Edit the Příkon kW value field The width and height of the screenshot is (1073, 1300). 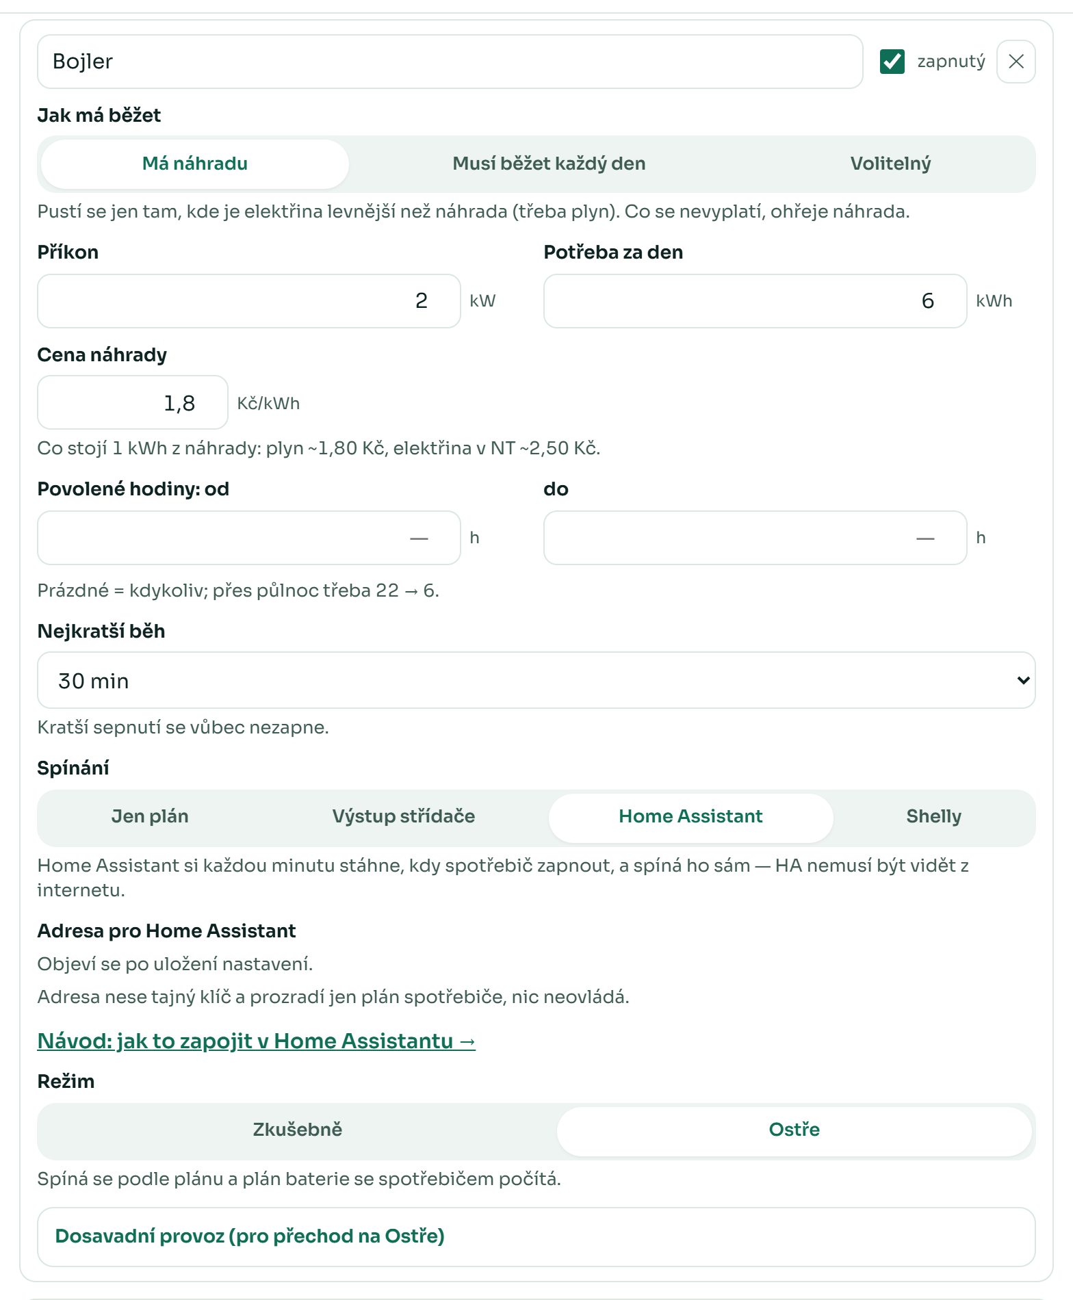tap(249, 301)
